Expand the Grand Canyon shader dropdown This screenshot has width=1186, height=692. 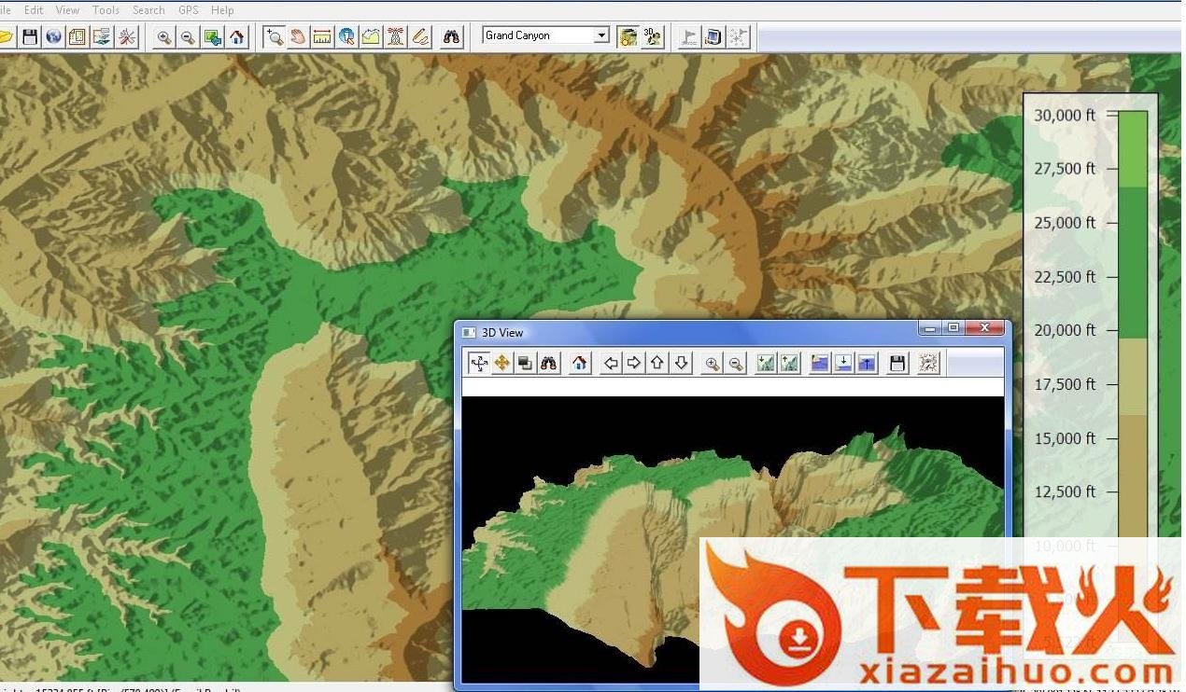601,35
